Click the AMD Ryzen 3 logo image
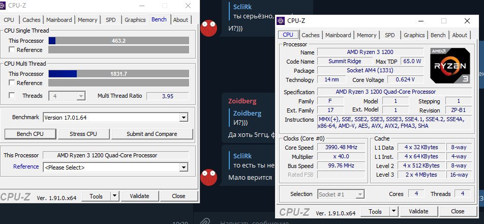484x224 pixels. (450, 66)
